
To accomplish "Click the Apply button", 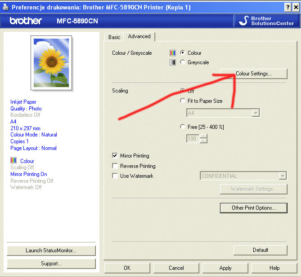I will coord(225,268).
